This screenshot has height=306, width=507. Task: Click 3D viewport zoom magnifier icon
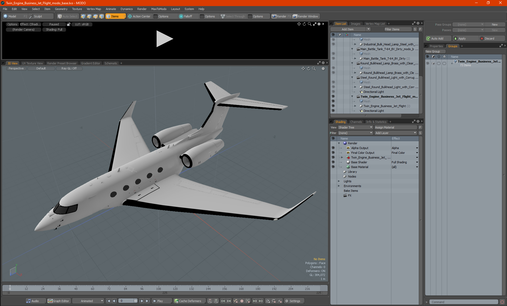pyautogui.click(x=314, y=69)
